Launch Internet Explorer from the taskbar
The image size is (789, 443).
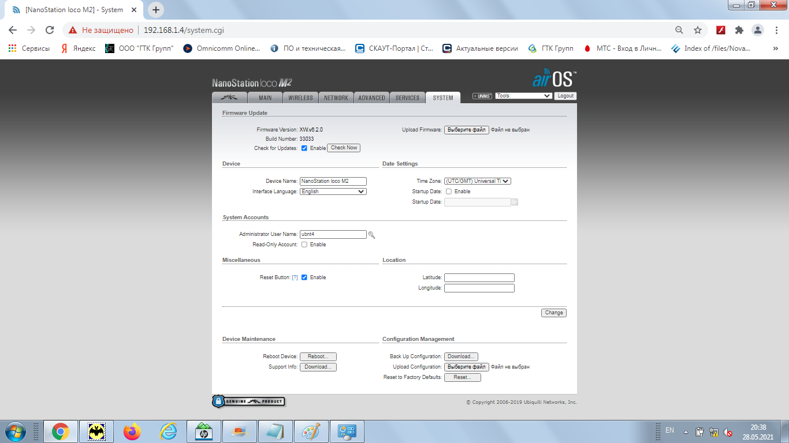coord(168,431)
